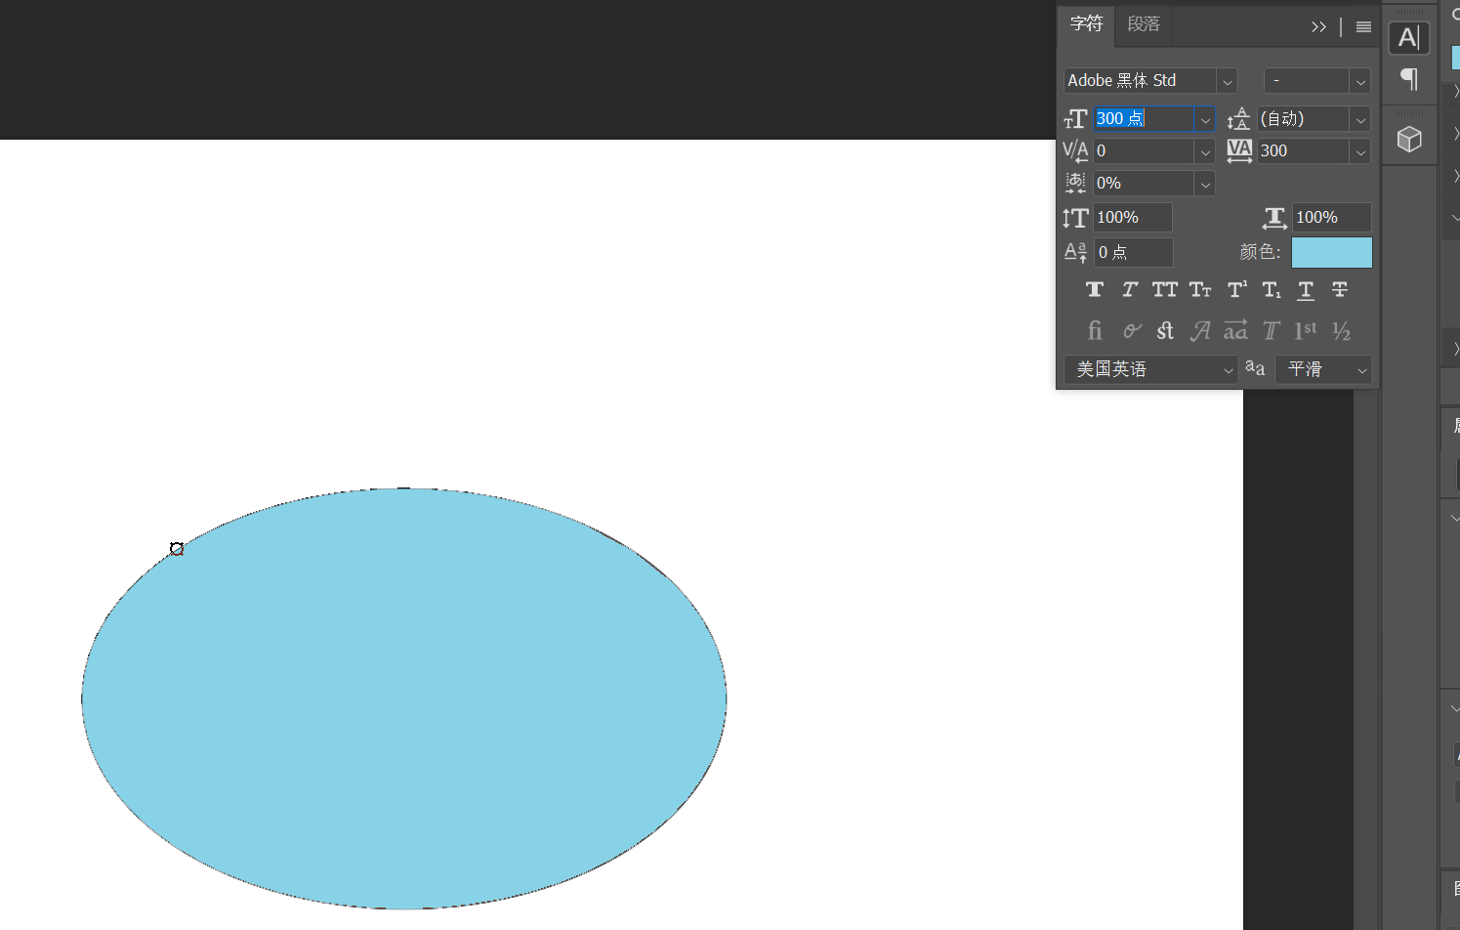This screenshot has width=1460, height=930.
Task: Click the tsume spacing icon
Action: tap(1075, 183)
